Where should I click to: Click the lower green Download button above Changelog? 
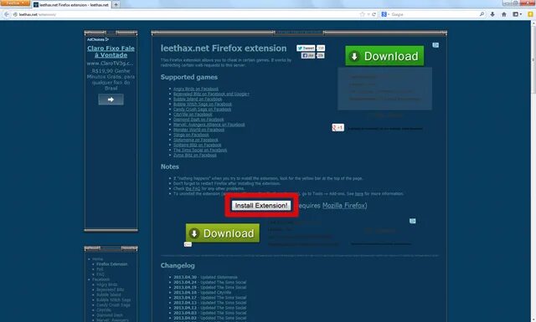click(x=223, y=233)
